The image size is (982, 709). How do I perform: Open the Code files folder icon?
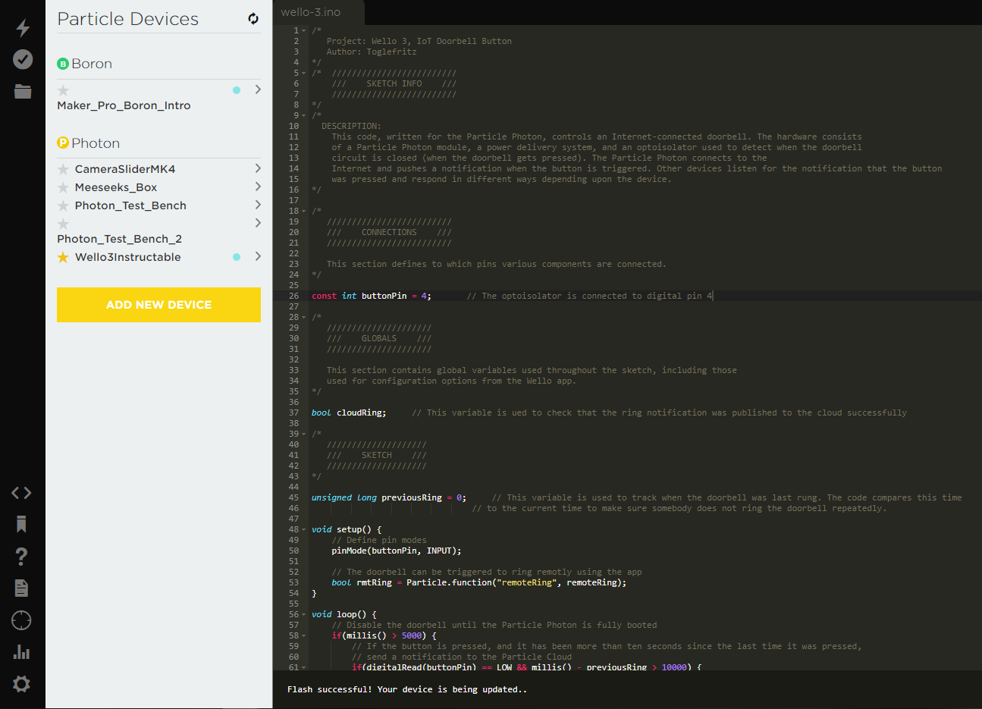(22, 91)
